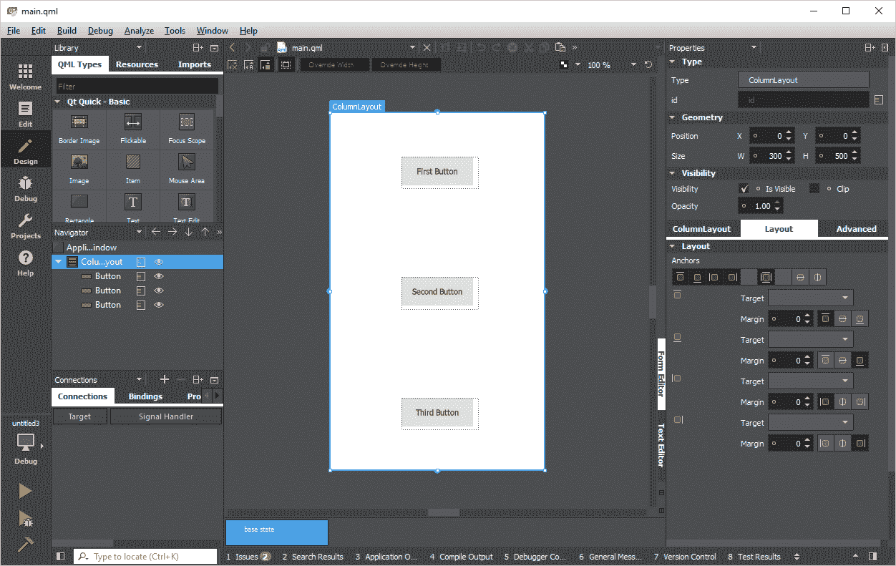Click the Filter field in Library

[x=137, y=86]
